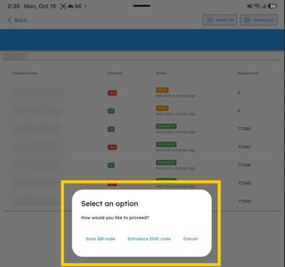
Task: Tap the pill handle at the top center
Action: 142,6
